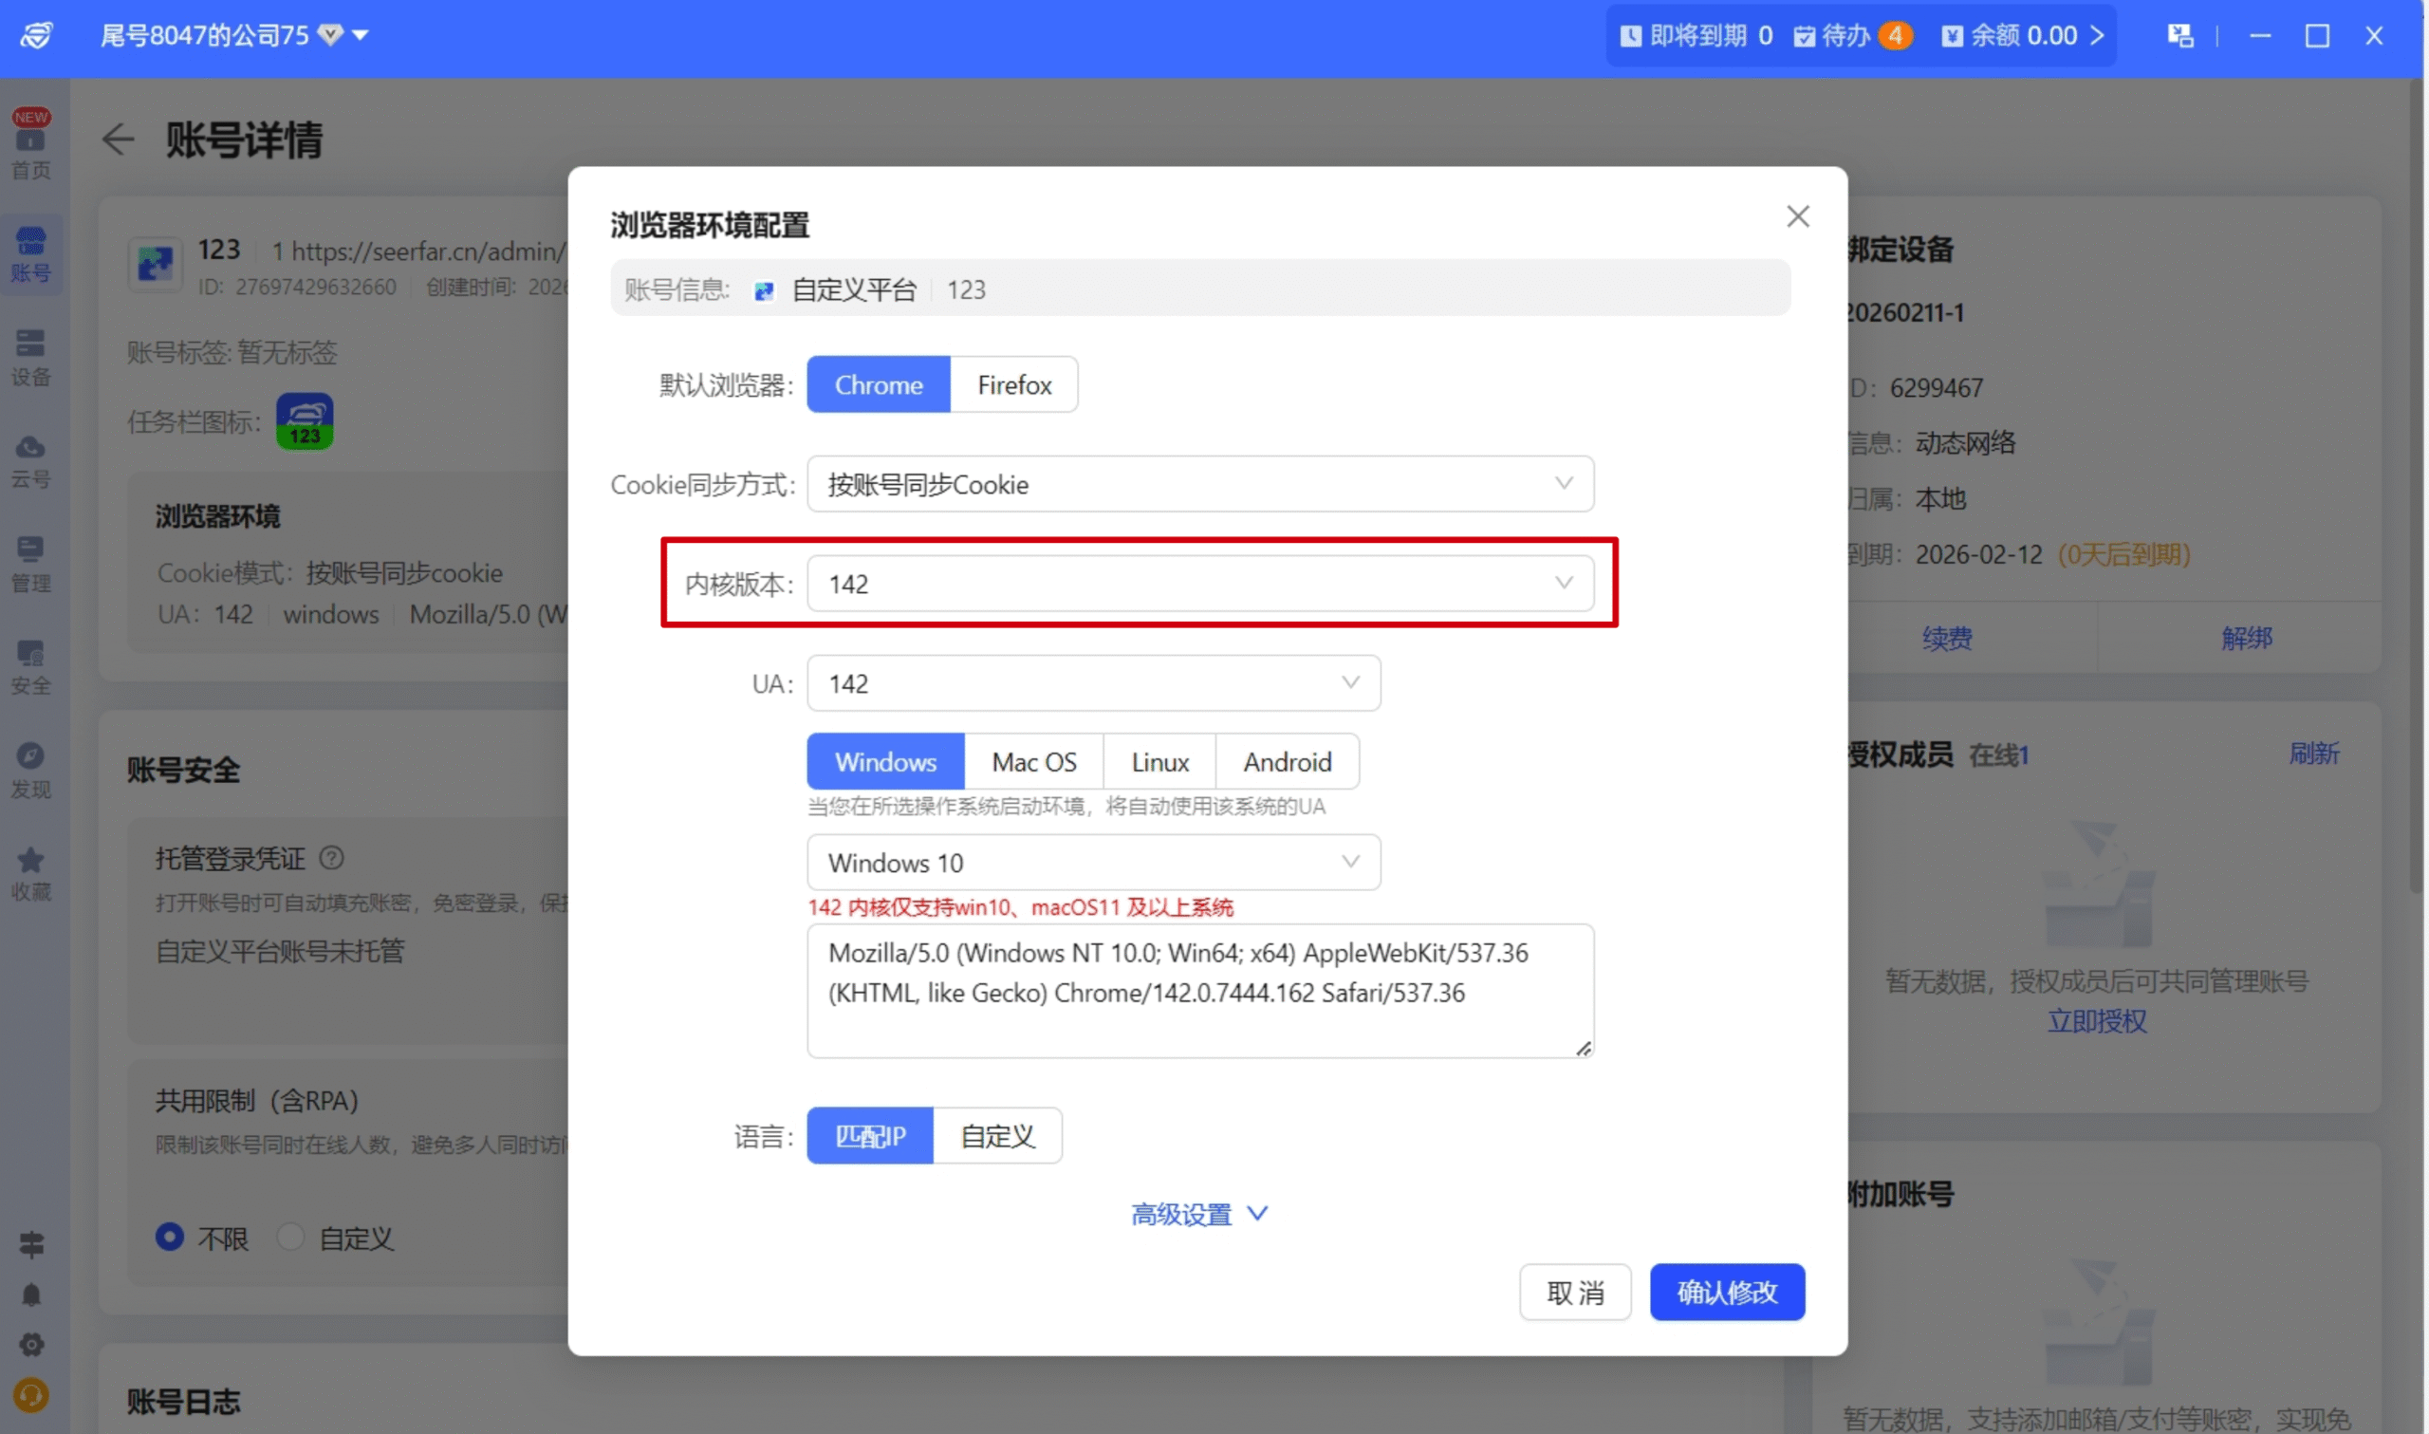Expand 高级设置 advanced settings
The width and height of the screenshot is (2429, 1434).
pos(1198,1214)
